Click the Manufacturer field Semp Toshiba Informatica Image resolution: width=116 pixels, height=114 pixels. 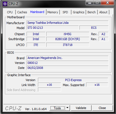point(68,23)
